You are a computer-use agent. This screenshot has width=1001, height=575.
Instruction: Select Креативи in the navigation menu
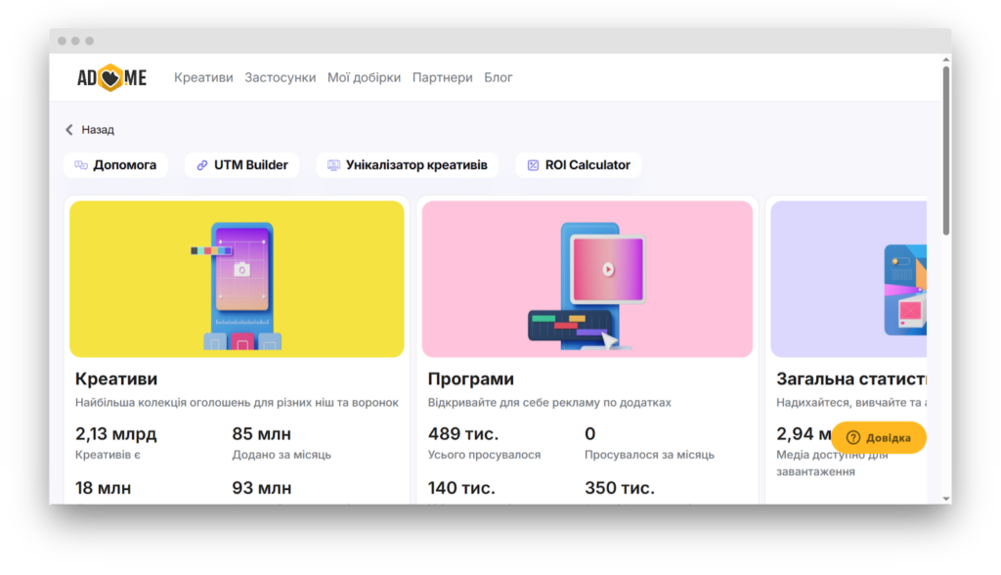203,77
